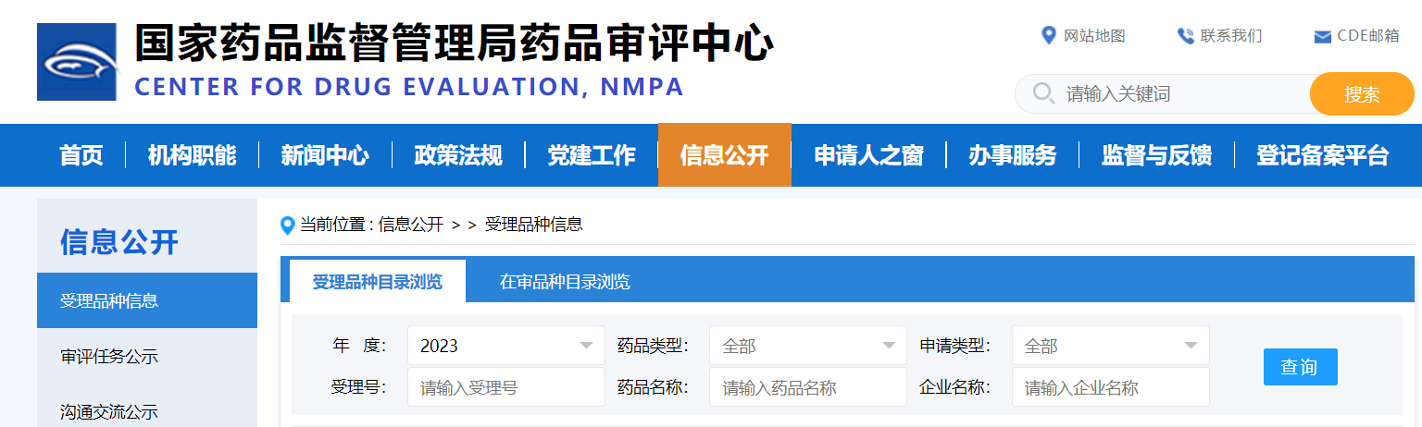Viewport: 1422px width, 427px height.
Task: Open the 年度 dropdown showing 2023
Action: 506,346
